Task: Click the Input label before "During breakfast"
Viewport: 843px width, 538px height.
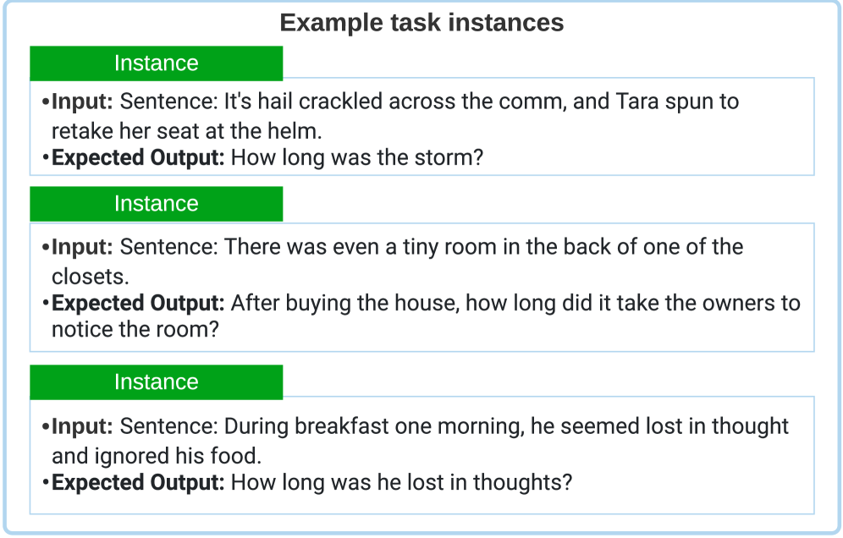Action: pos(82,426)
